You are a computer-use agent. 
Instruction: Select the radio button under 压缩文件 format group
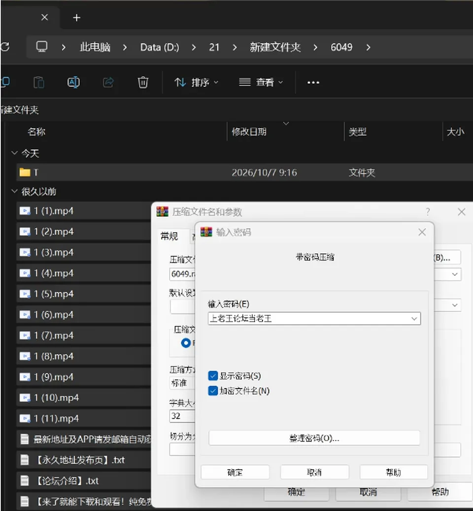pos(186,343)
